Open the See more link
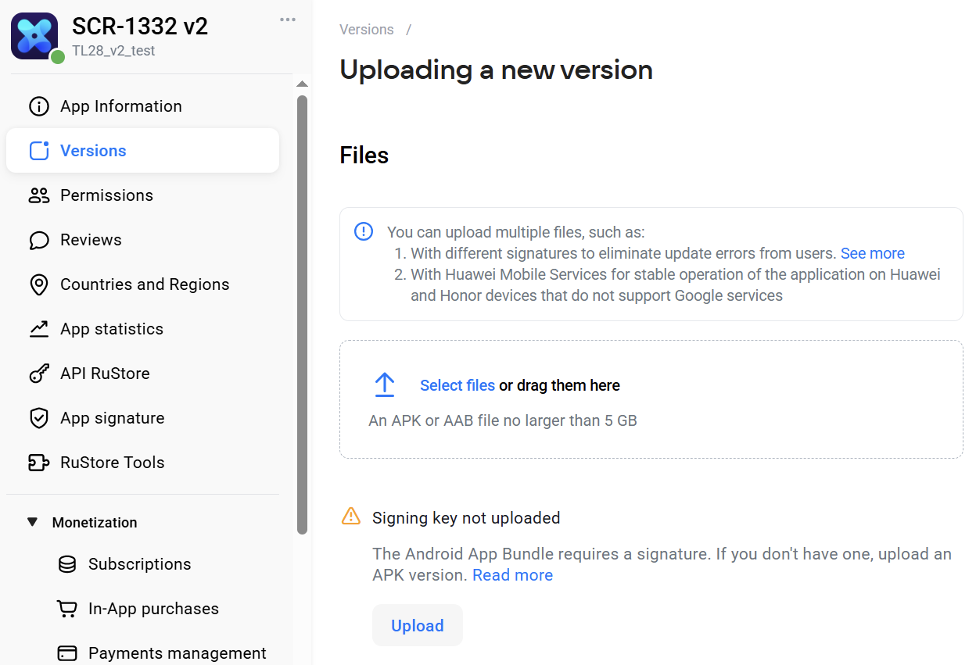976x665 pixels. point(872,253)
